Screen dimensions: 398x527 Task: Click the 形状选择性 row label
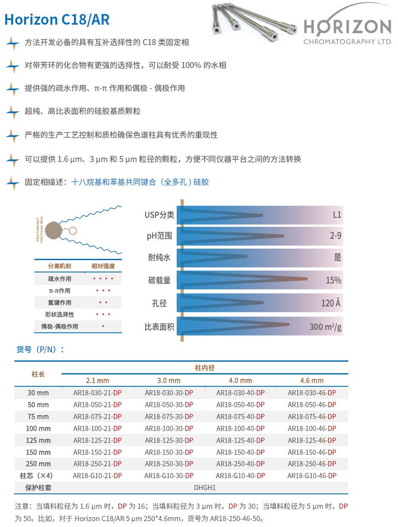click(x=59, y=314)
